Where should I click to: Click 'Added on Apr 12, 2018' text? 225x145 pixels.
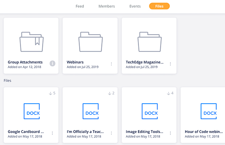pos(24,67)
